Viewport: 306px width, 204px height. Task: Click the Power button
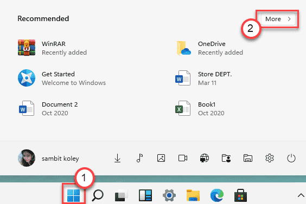tap(291, 158)
